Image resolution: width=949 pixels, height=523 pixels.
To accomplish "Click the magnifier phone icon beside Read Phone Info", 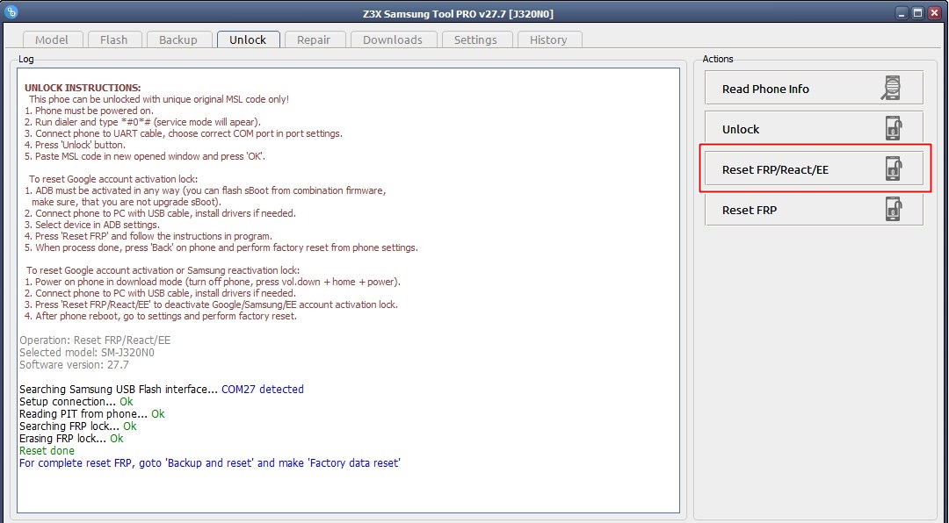I will tap(892, 89).
